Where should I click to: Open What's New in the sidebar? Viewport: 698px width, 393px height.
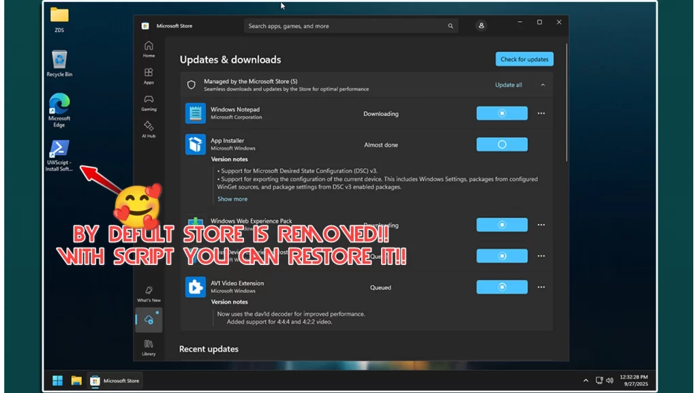click(x=149, y=294)
